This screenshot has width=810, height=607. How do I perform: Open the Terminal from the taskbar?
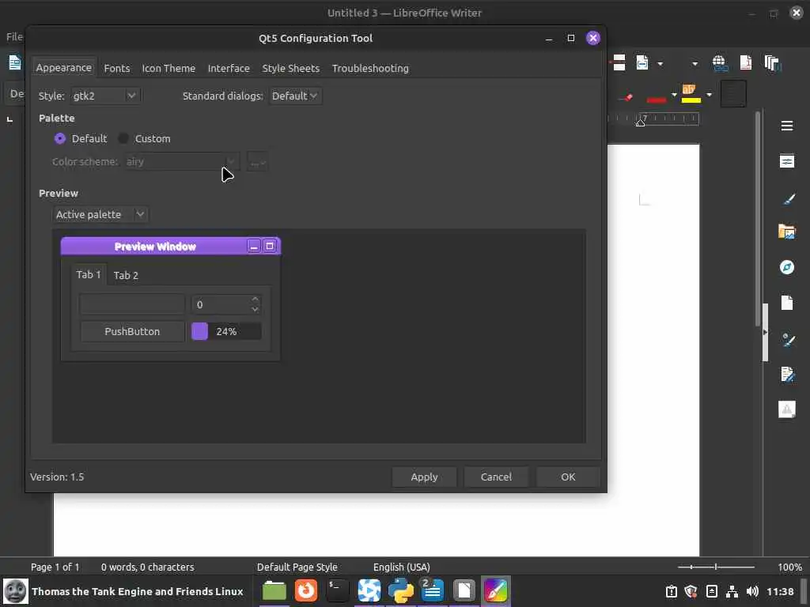coord(337,591)
